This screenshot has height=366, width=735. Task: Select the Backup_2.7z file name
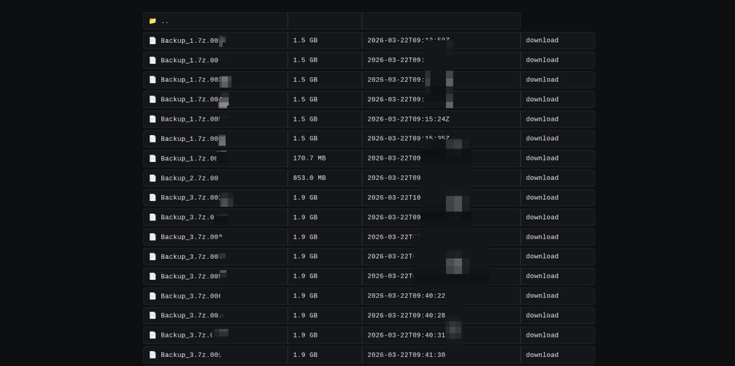(x=189, y=178)
